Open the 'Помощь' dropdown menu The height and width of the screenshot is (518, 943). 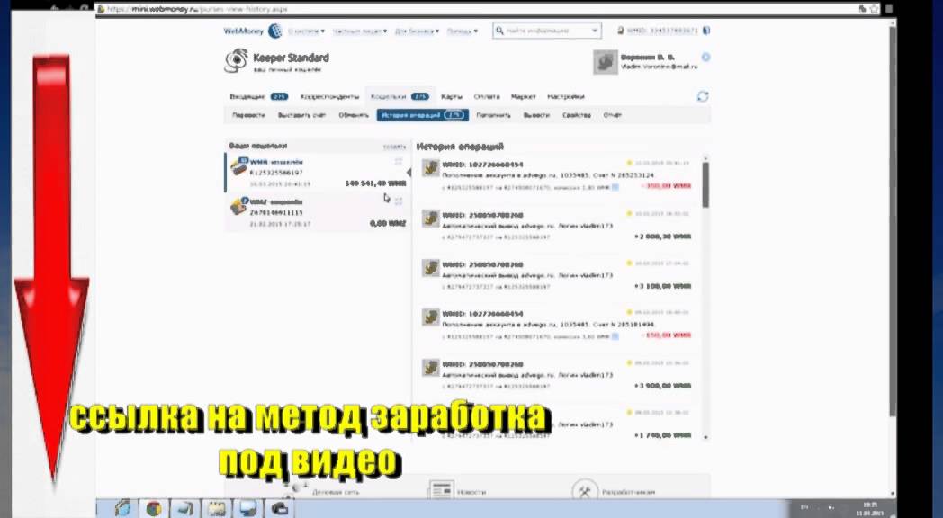click(x=463, y=31)
